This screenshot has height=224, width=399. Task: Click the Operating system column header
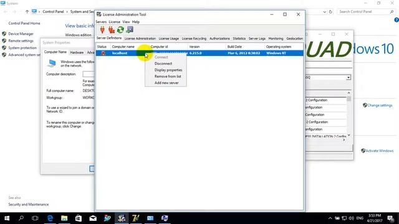(284, 47)
